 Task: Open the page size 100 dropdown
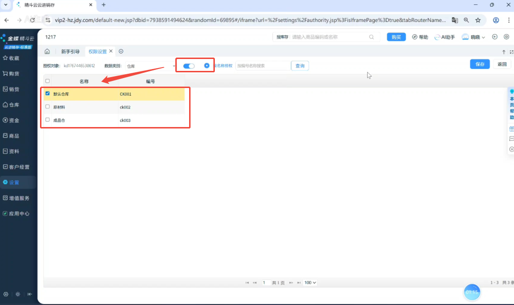click(x=310, y=283)
